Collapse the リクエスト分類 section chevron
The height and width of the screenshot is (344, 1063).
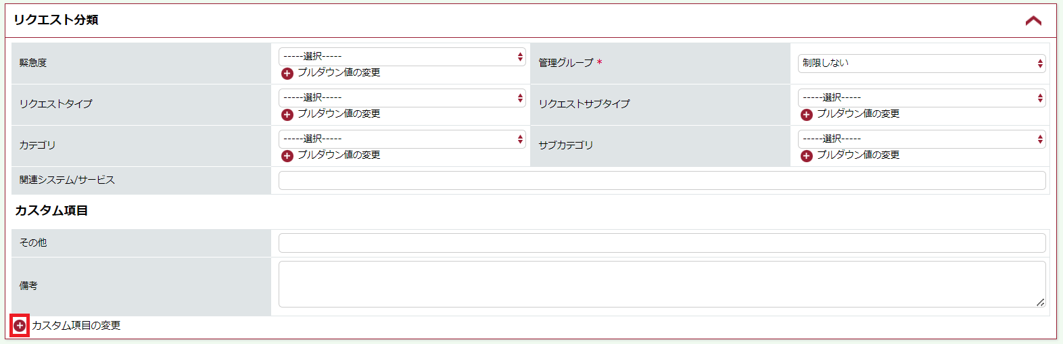(x=1033, y=21)
